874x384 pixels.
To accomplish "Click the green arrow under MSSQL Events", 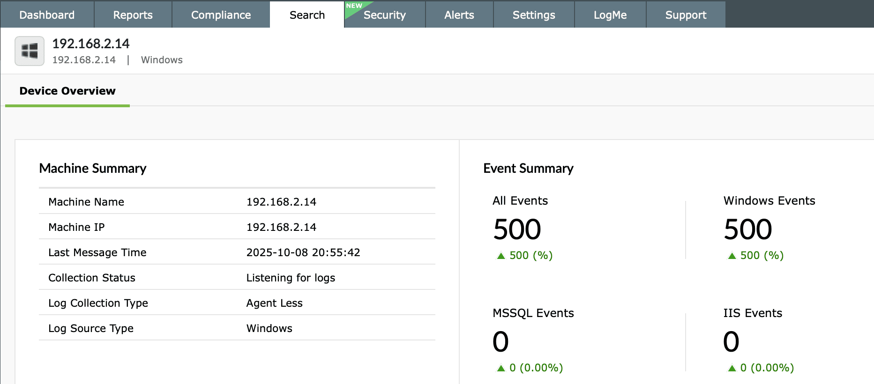I will pos(501,368).
